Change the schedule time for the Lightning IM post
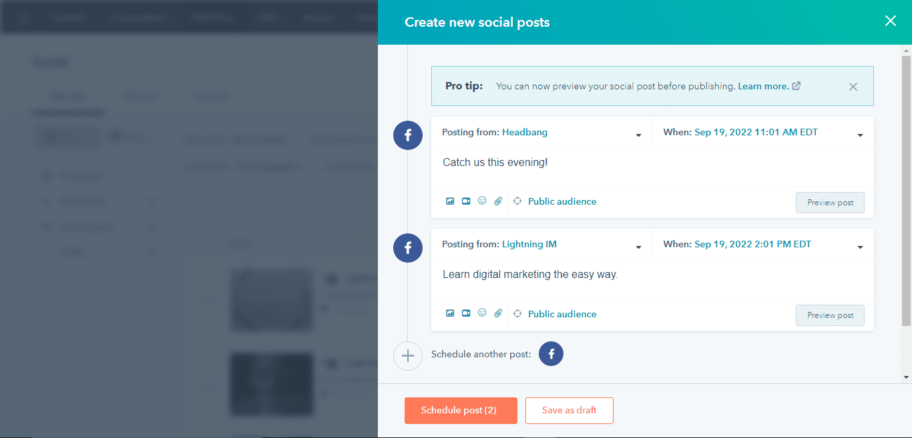The width and height of the screenshot is (912, 438). click(860, 245)
